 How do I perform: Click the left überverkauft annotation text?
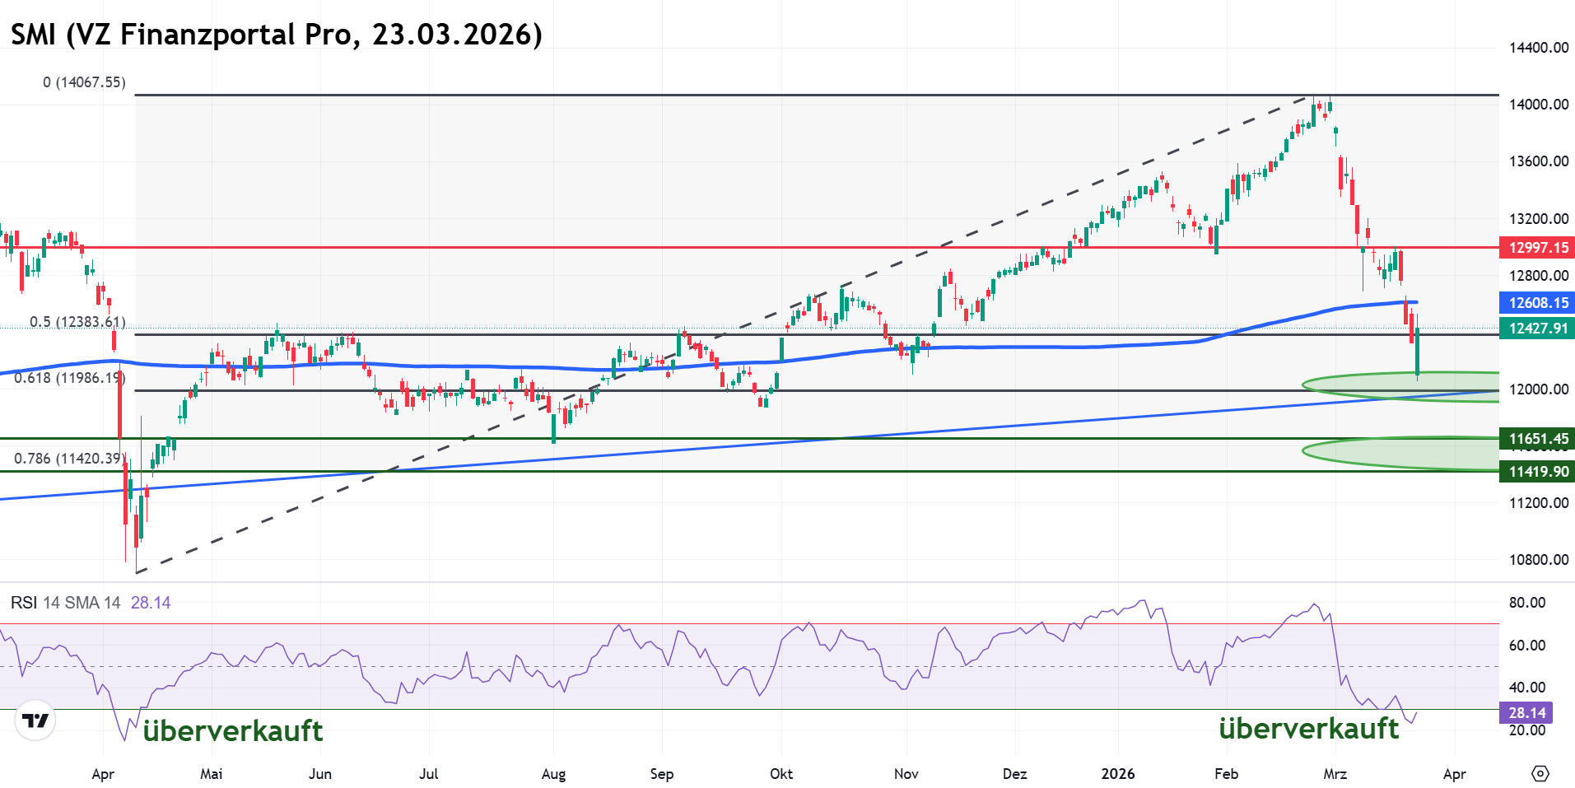tap(233, 731)
